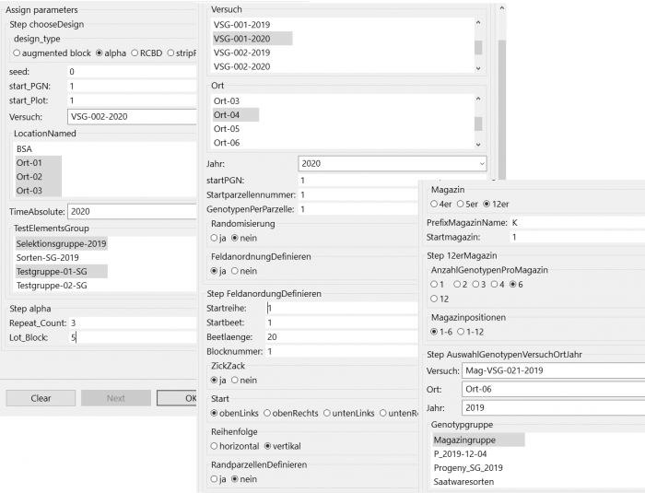The image size is (645, 493).
Task: Select Selektionsgruppe-2019 test group
Action: click(62, 243)
